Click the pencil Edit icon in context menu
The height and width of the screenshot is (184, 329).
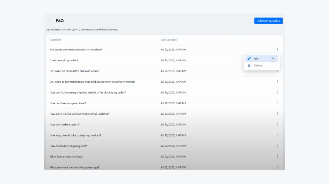(249, 58)
